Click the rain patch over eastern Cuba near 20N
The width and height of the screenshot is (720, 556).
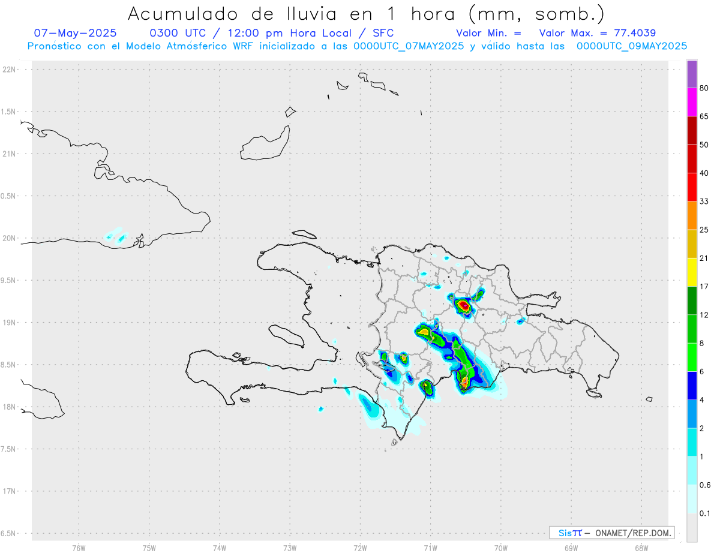pos(115,235)
